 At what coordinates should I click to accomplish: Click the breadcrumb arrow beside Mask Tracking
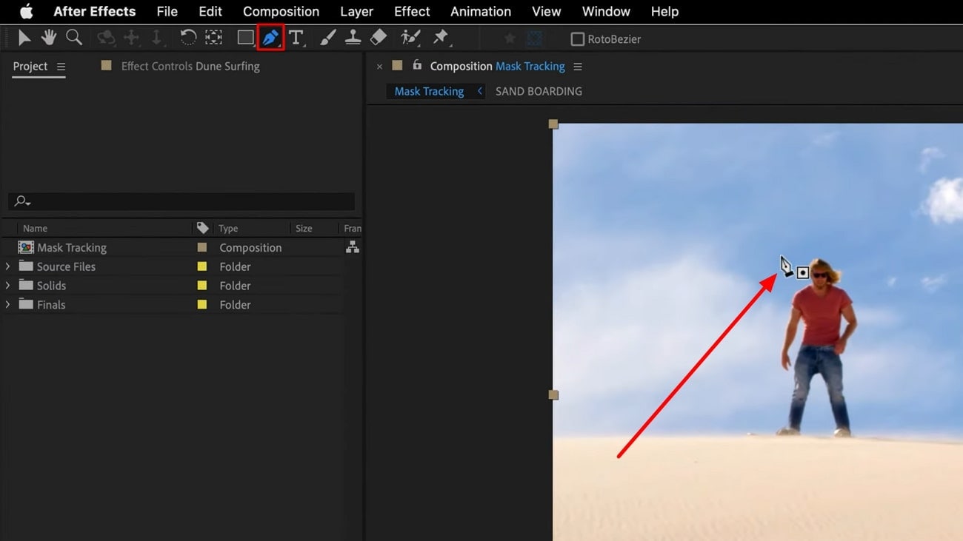tap(480, 91)
